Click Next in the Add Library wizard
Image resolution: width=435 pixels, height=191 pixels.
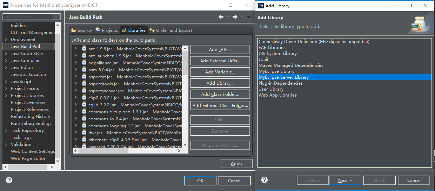[345, 181]
